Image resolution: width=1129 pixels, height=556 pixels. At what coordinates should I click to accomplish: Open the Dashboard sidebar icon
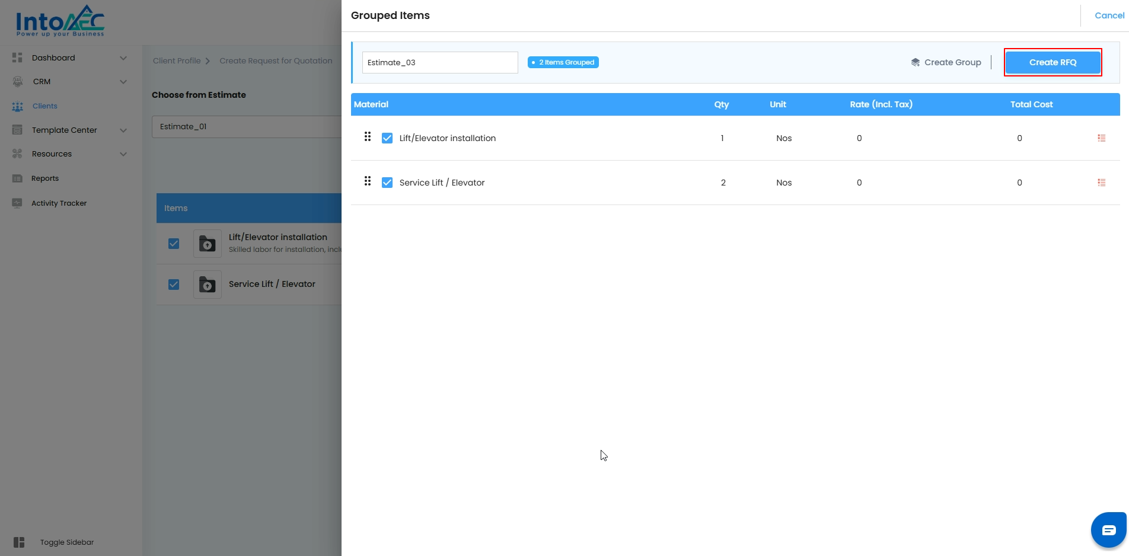[x=17, y=57]
